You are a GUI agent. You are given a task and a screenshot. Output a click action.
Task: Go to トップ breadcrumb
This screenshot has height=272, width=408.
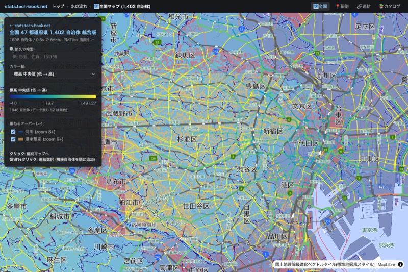(58, 6)
